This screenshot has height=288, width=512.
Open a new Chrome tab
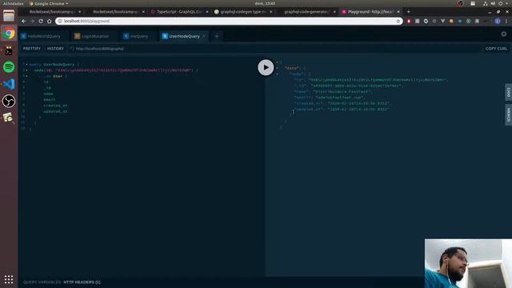click(408, 12)
